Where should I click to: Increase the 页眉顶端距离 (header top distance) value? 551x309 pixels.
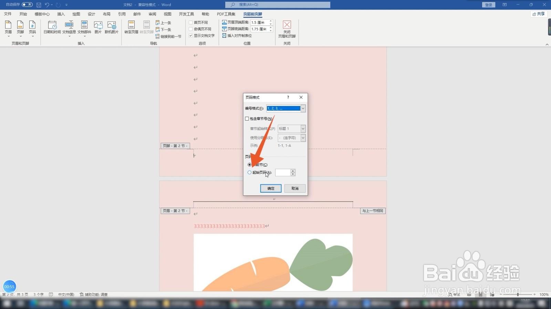coord(271,21)
